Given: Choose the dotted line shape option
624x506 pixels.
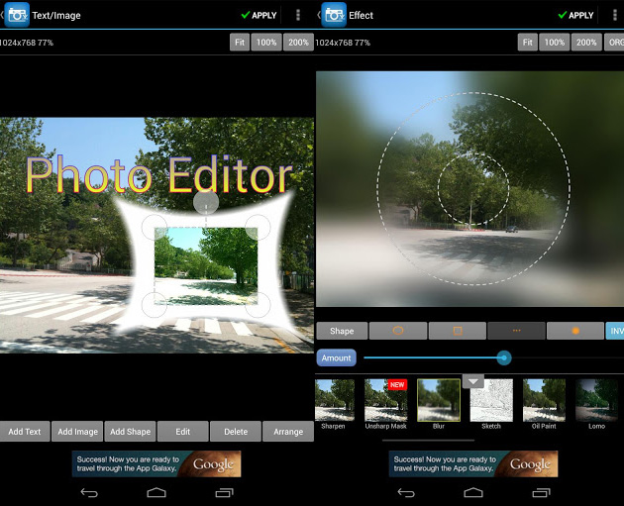Looking at the screenshot, I should (517, 331).
